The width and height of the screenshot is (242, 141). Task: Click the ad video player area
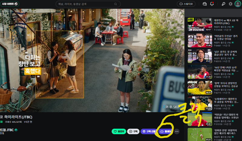pyautogui.click(x=92, y=60)
